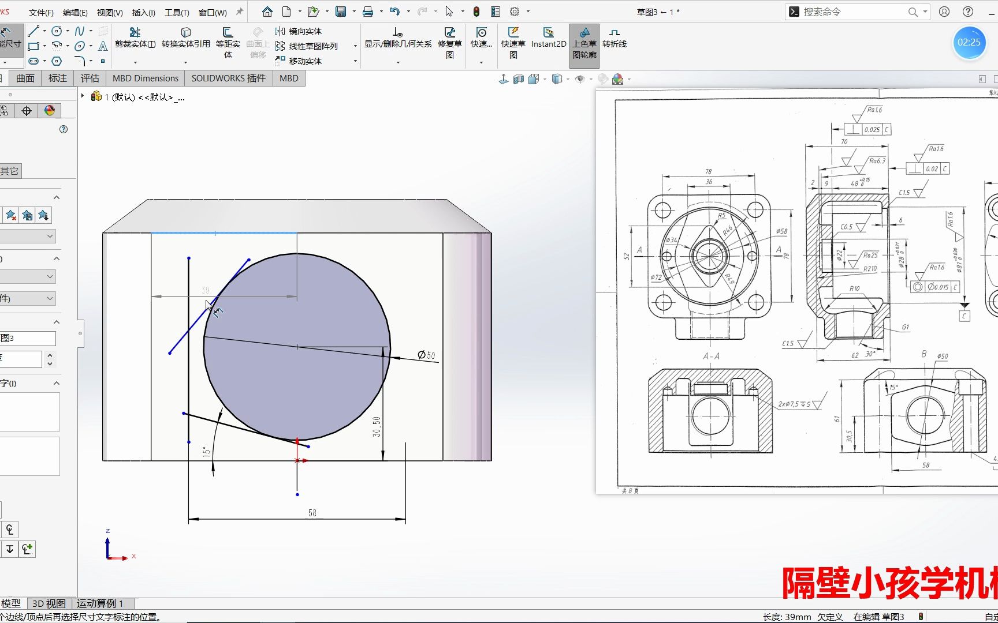Select the Line sketch tool

pyautogui.click(x=33, y=31)
